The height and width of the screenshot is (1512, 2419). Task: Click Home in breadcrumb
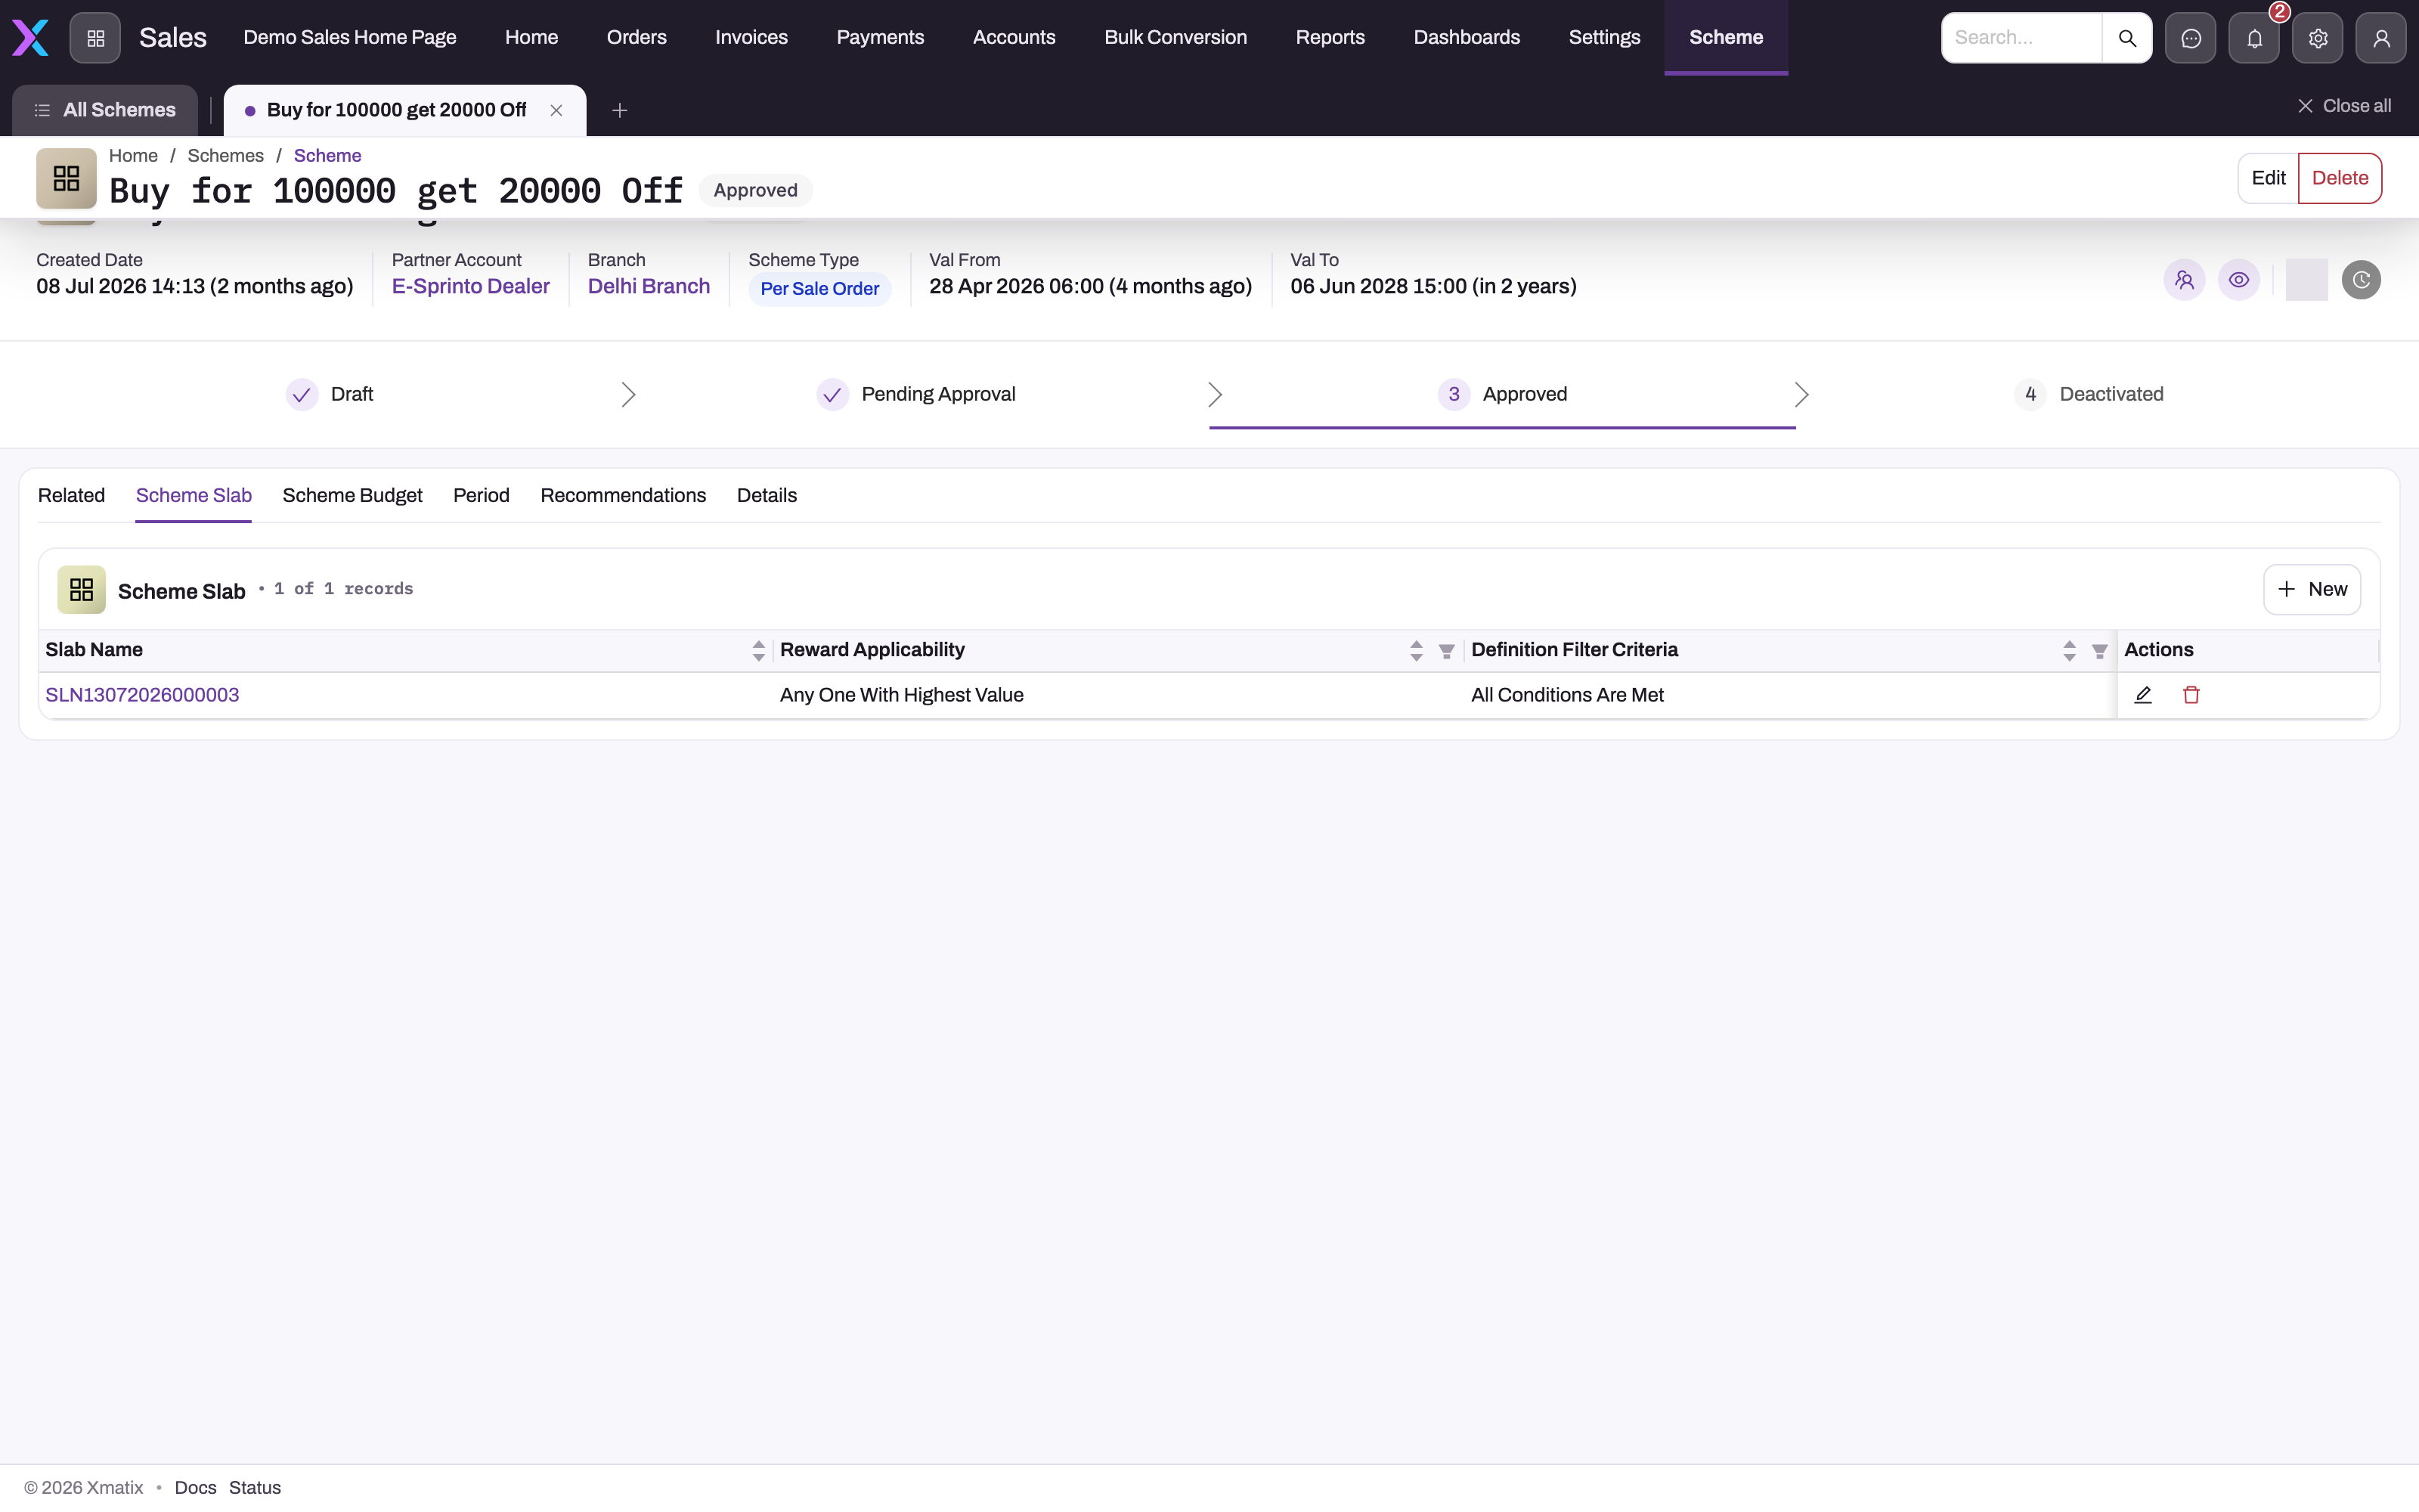(x=133, y=156)
